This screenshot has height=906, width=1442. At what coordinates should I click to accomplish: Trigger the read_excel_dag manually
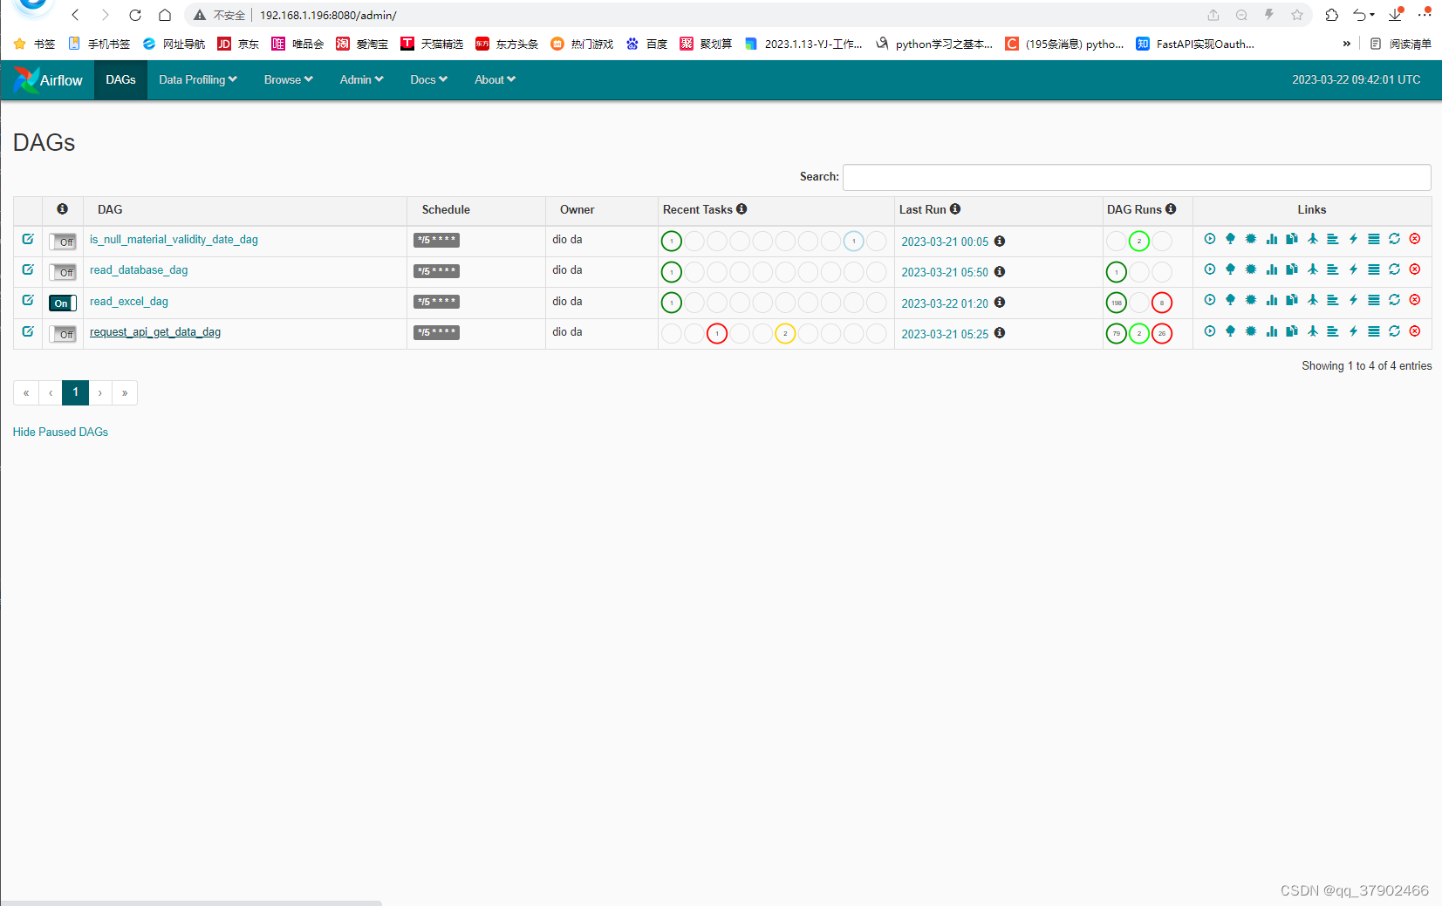point(1209,300)
